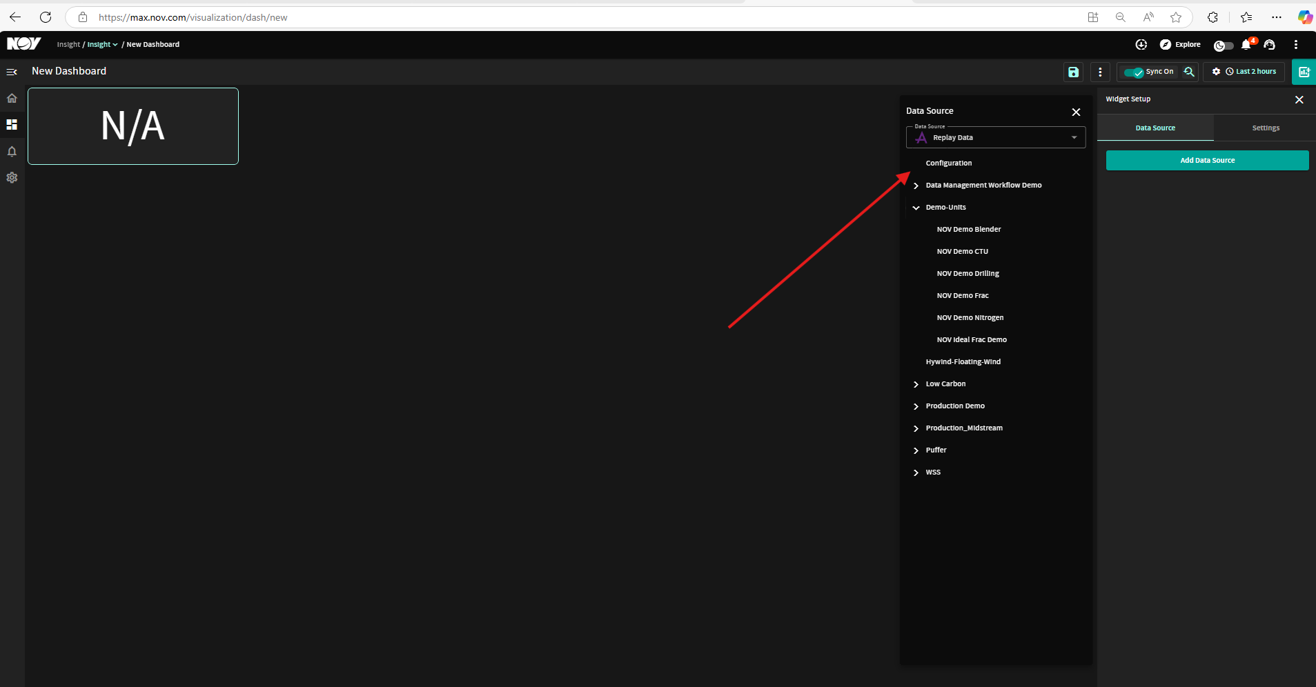Collapse the Demo-Units node
Screen dimensions: 1316x687
coord(916,208)
